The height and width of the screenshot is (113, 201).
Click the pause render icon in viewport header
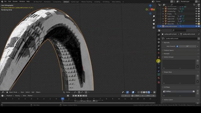point(154,92)
